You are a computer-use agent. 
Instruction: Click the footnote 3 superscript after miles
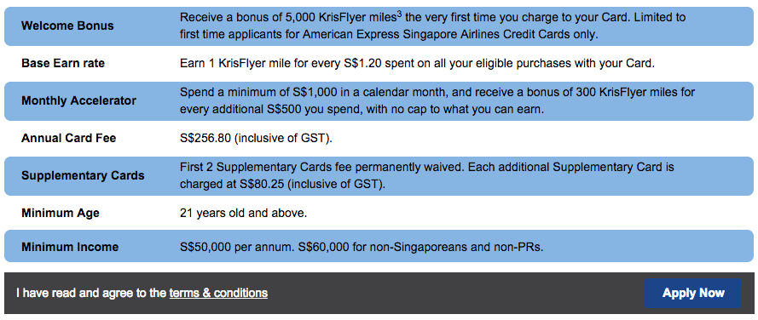point(399,14)
